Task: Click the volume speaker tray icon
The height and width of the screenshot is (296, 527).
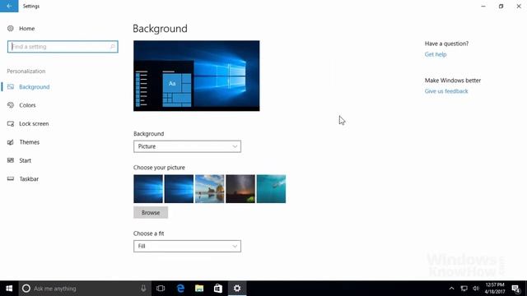Action: pyautogui.click(x=476, y=289)
